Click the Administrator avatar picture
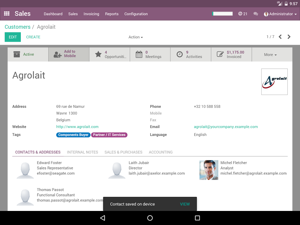Screen dimensions: 300x225 266,14
